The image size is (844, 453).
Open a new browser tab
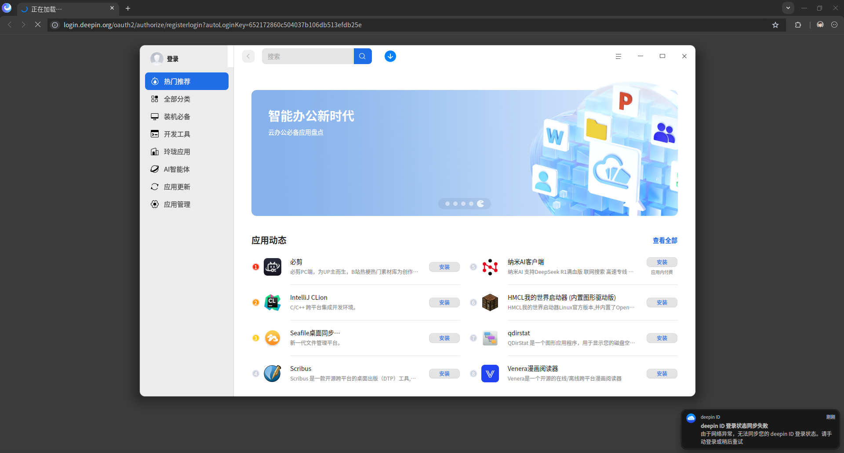click(128, 8)
